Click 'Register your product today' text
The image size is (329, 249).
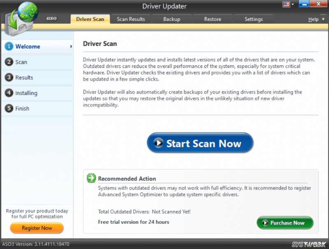click(37, 211)
